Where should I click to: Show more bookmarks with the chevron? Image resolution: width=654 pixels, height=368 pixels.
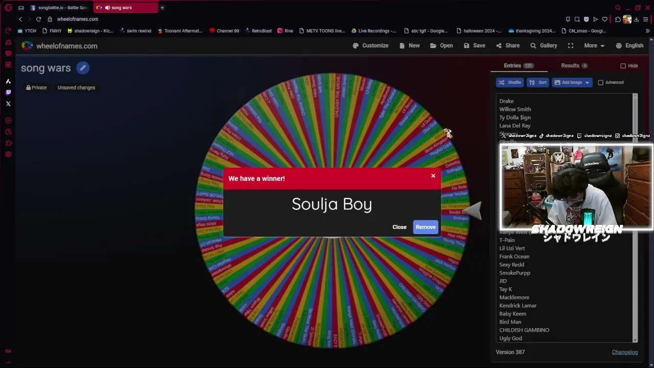click(647, 31)
